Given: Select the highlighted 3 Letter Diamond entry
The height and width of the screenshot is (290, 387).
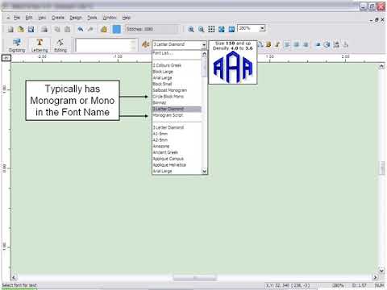Looking at the screenshot, I should pos(177,109).
